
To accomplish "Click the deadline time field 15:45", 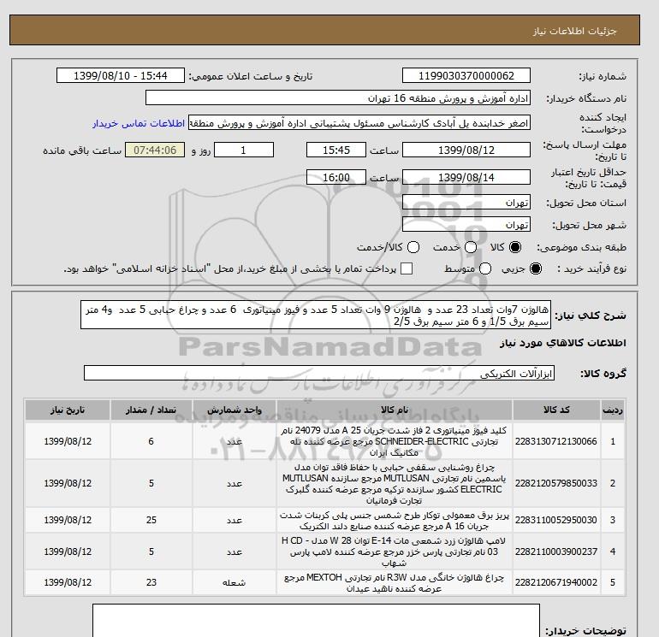I will tap(336, 150).
